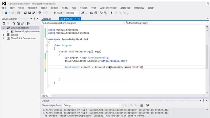
Task: Select the Data Connections tree item
Action: coord(20,28)
